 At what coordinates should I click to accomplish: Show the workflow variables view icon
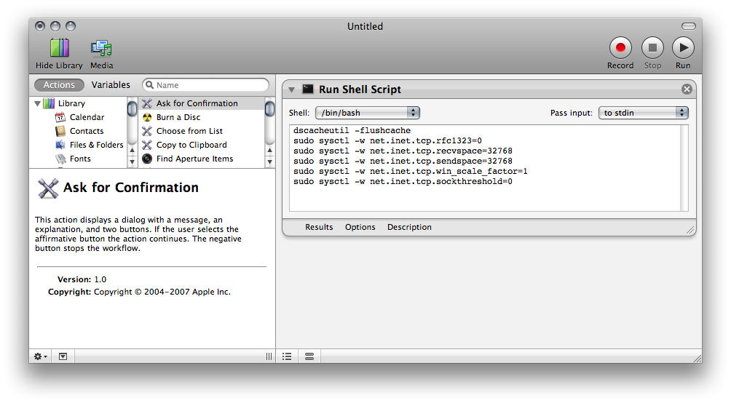309,356
